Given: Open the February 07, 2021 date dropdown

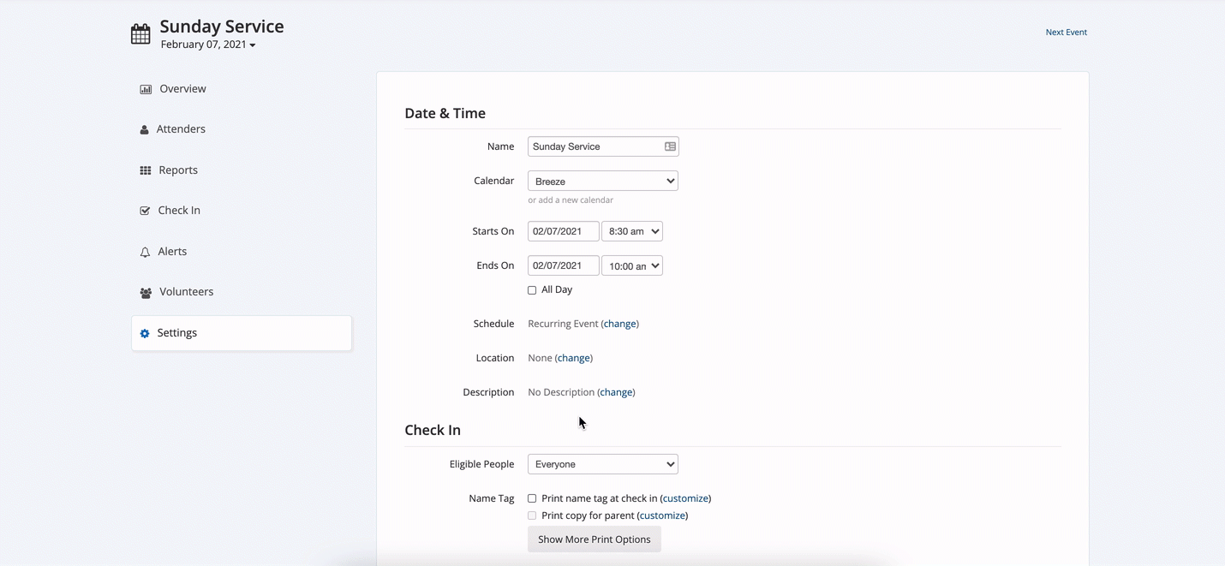Looking at the screenshot, I should point(208,45).
